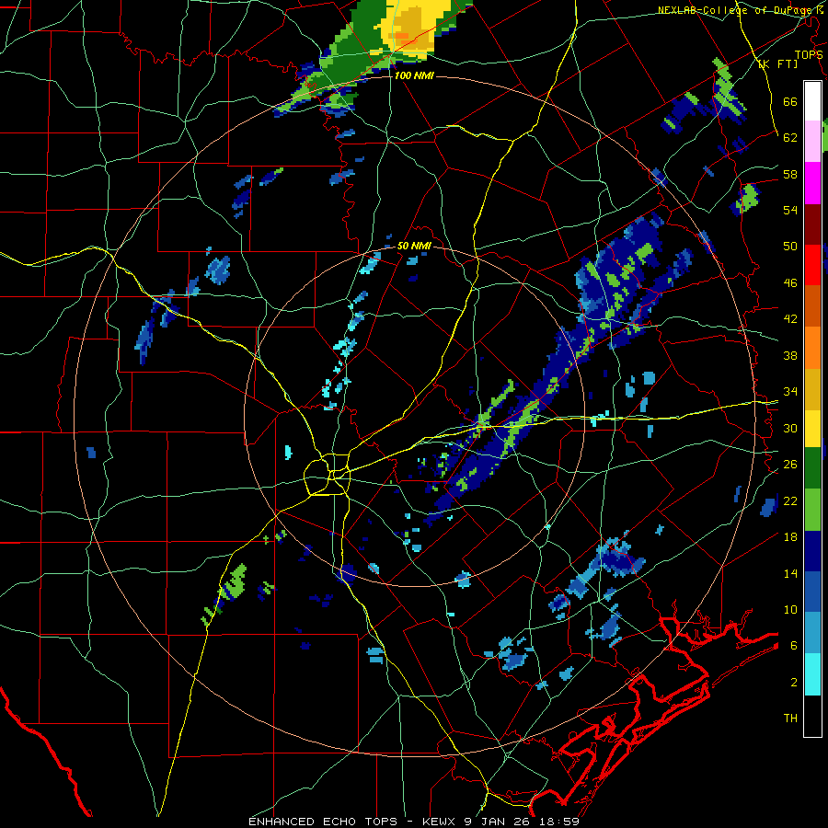Click the light pink legend swatch
Viewport: 828px width, 828px height.
pyautogui.click(x=812, y=142)
